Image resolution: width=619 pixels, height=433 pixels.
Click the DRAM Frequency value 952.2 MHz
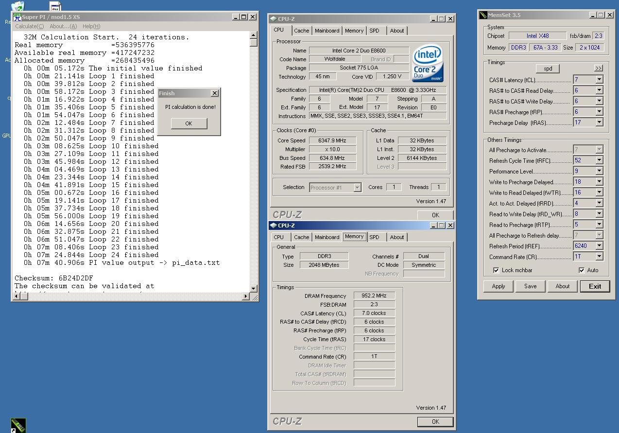[374, 295]
